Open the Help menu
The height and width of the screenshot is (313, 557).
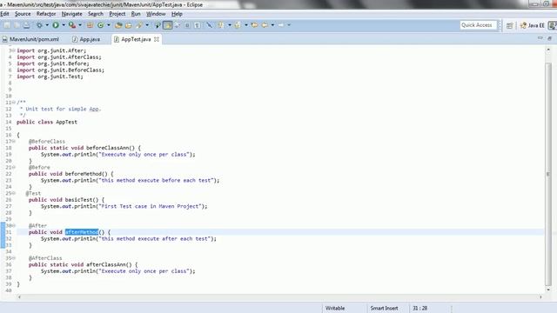click(x=177, y=14)
